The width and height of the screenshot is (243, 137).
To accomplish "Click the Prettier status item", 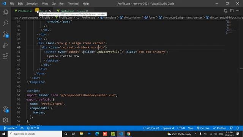I will (219, 128).
